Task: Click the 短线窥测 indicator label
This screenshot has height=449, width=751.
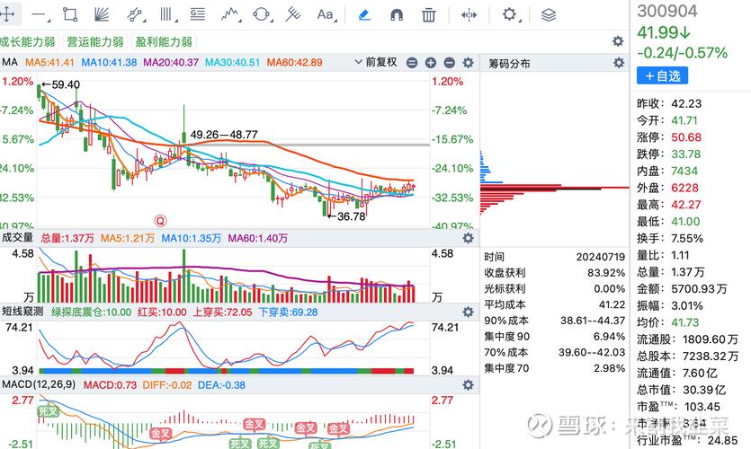Action: [x=22, y=312]
